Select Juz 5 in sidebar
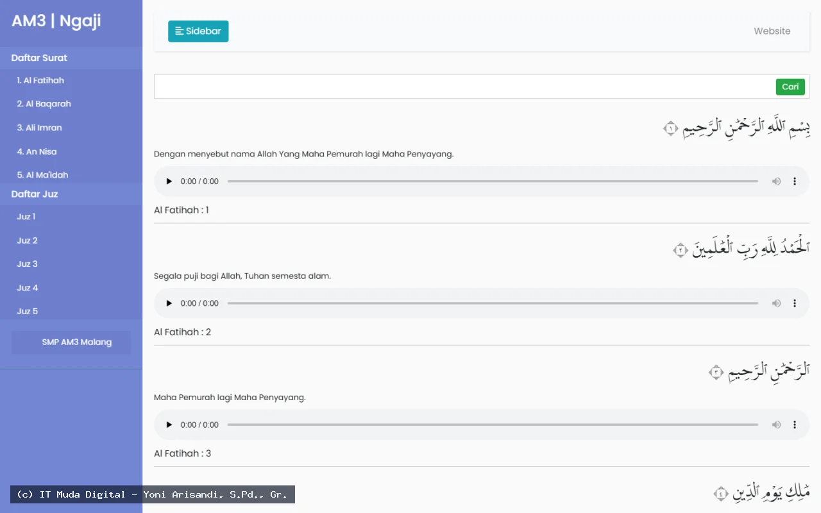821x513 pixels. (28, 311)
